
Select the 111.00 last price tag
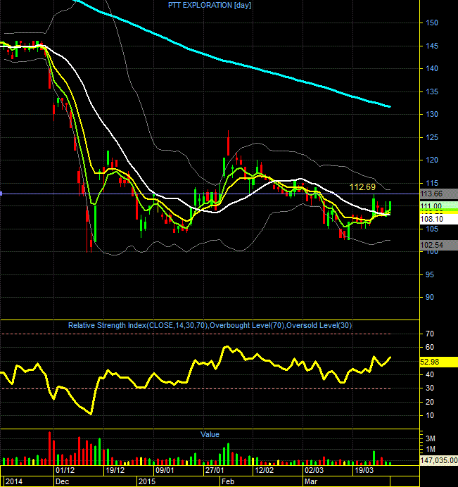point(439,206)
